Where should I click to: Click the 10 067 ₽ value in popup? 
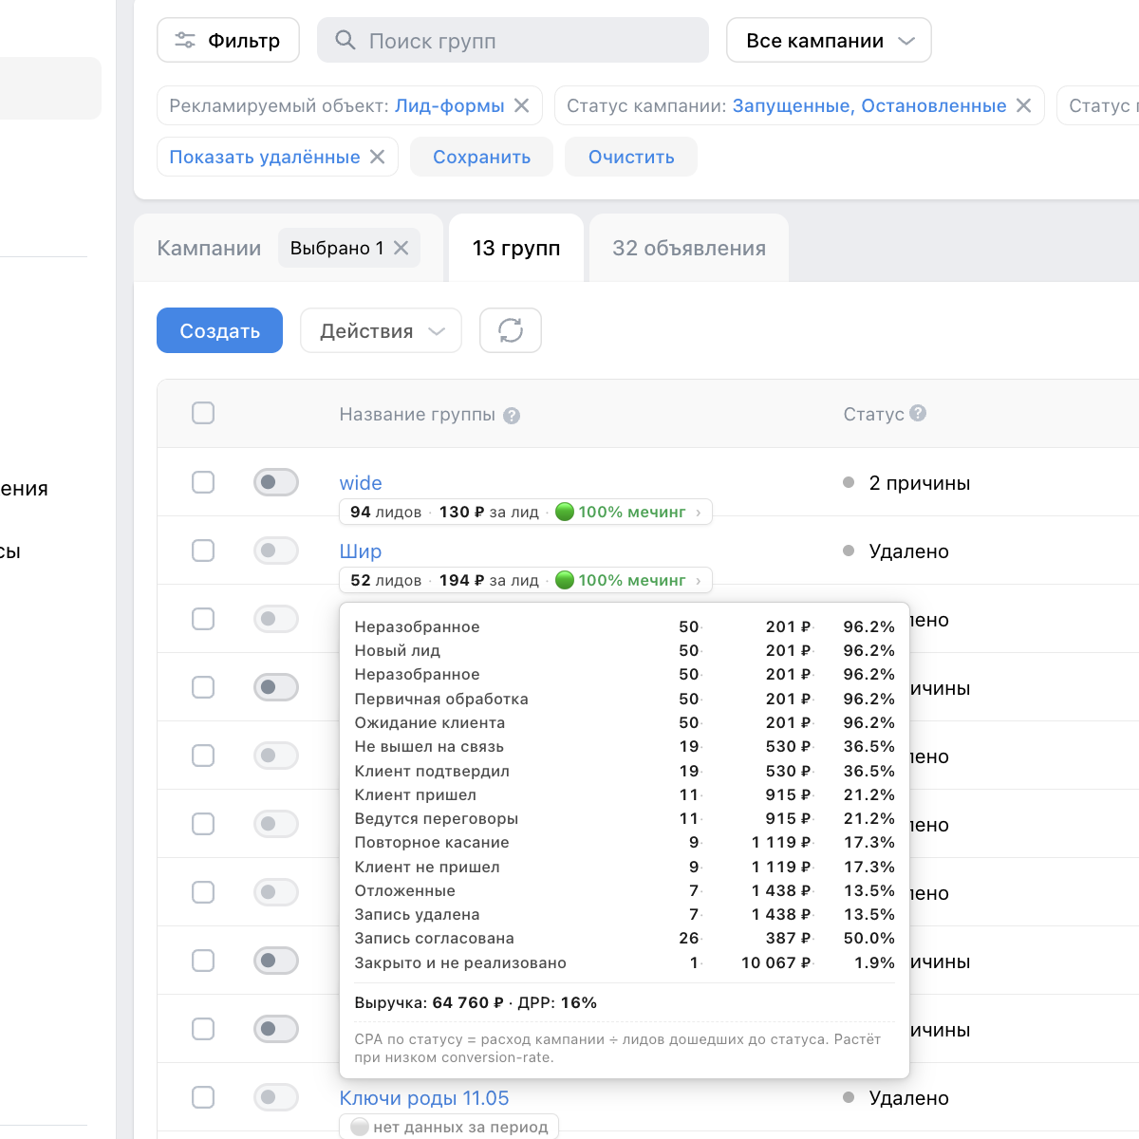pyautogui.click(x=776, y=962)
